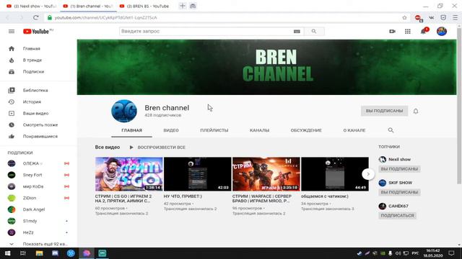Open the YouTube hamburger guide menu
The width and height of the screenshot is (462, 259).
coord(12,32)
